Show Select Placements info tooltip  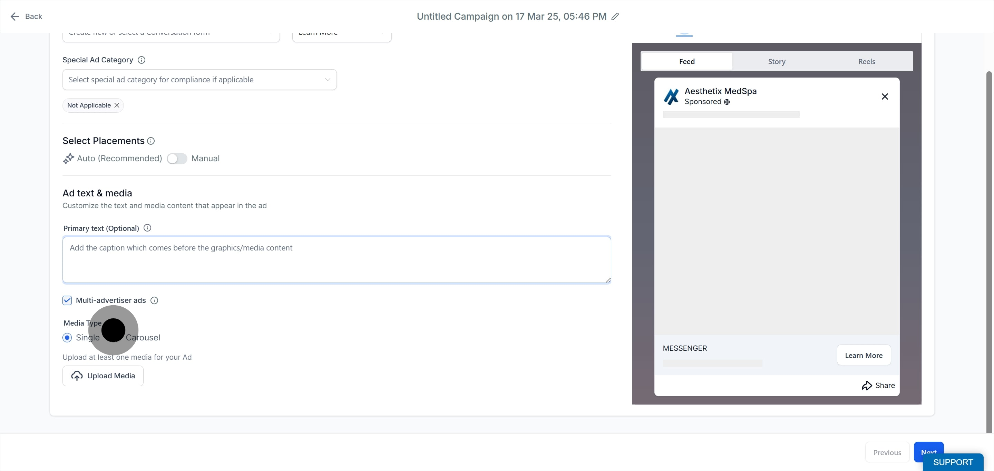(151, 141)
